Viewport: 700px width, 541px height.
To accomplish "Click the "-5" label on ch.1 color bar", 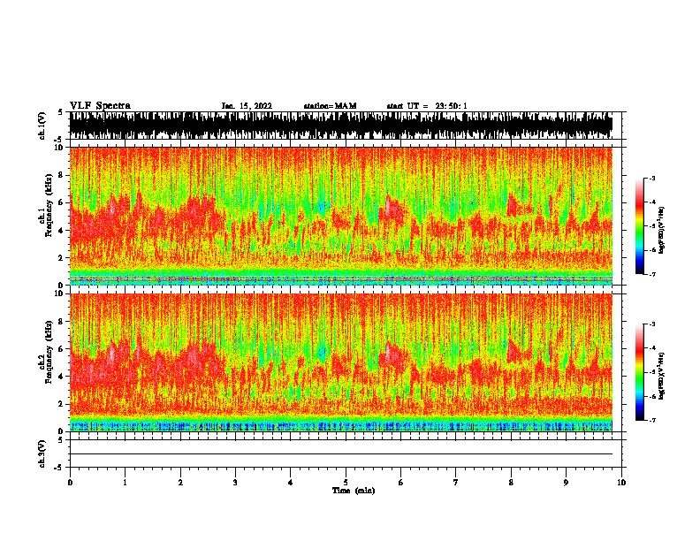I will pos(652,226).
